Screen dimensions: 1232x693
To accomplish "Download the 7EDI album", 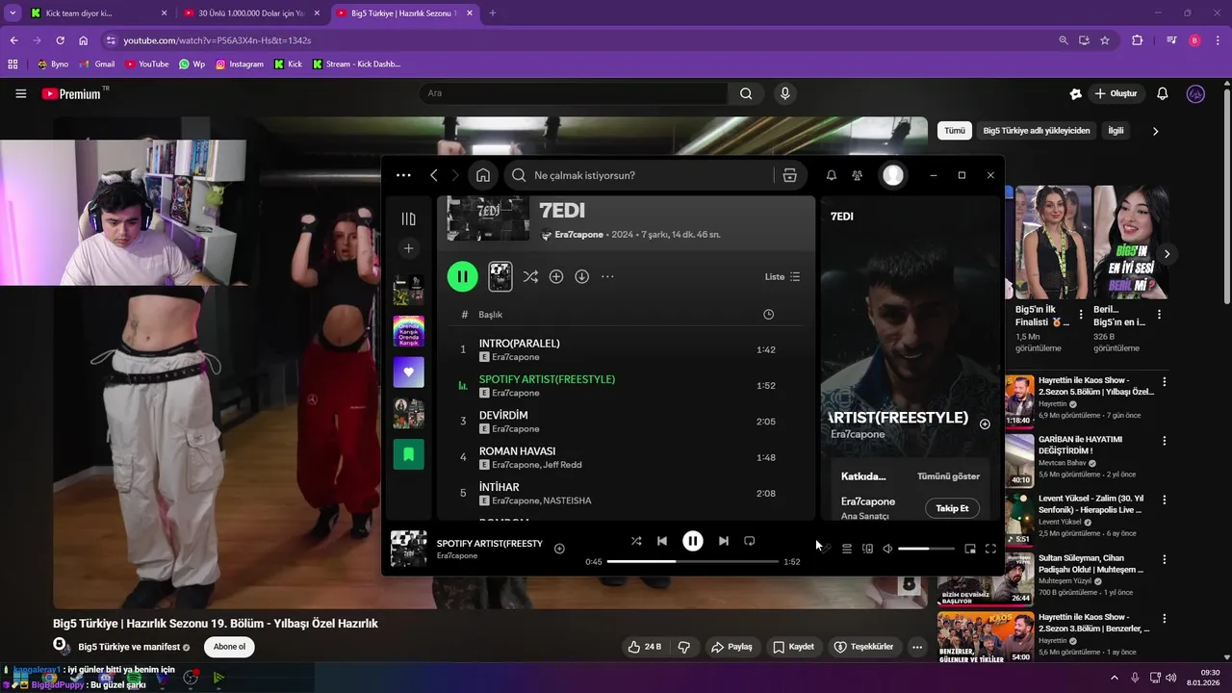I will pyautogui.click(x=582, y=276).
